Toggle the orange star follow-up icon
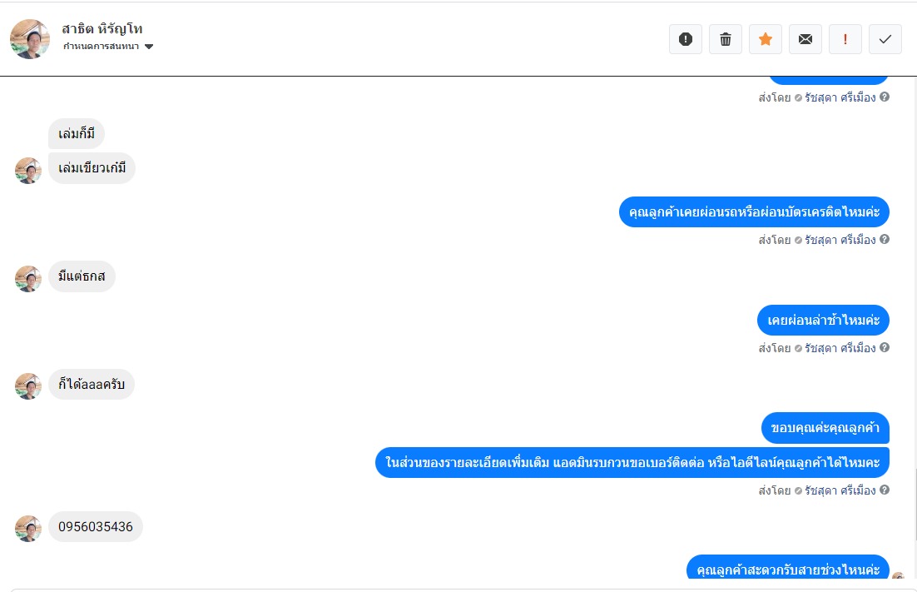This screenshot has width=917, height=592. pos(765,39)
